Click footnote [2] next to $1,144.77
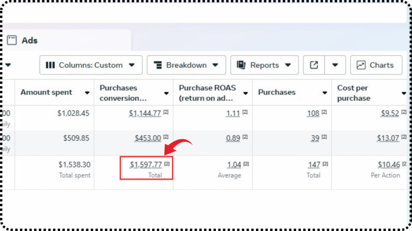Screen dimensions: 412x231 pos(166,112)
